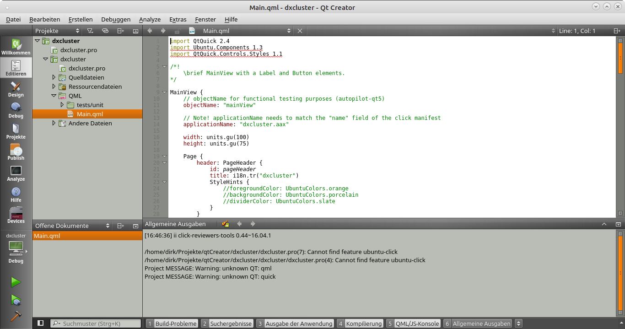Toggle the left sidebar visibility
This screenshot has height=329, width=625.
click(x=40, y=323)
